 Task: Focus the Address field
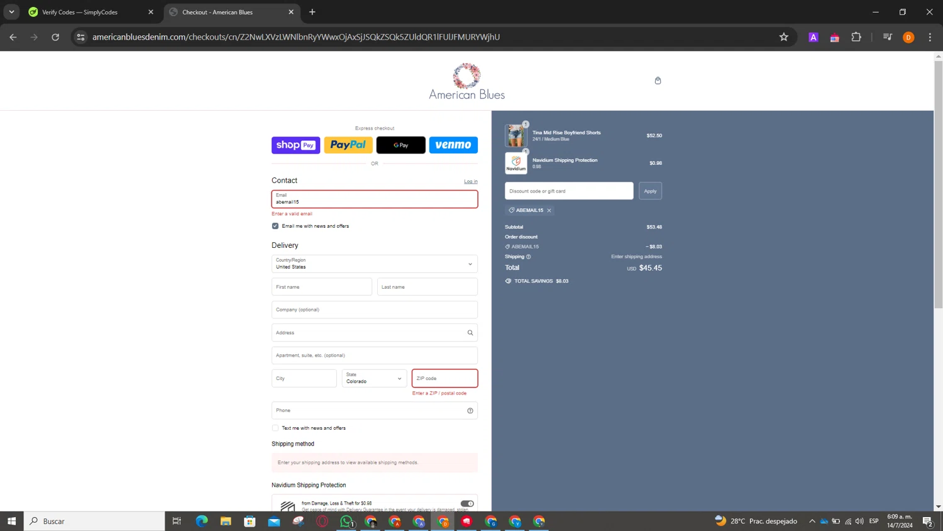(x=375, y=333)
